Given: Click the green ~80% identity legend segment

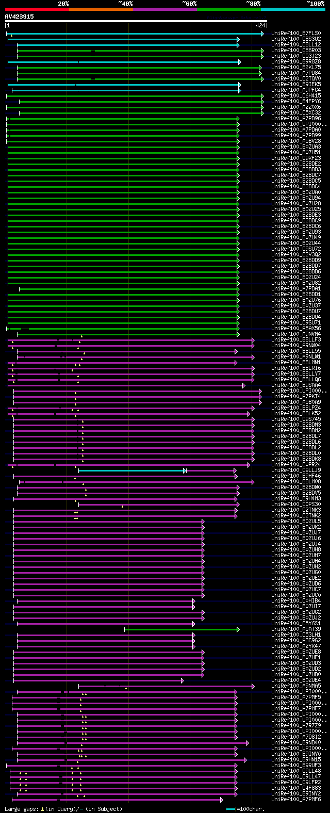Looking at the screenshot, I should click(228, 9).
